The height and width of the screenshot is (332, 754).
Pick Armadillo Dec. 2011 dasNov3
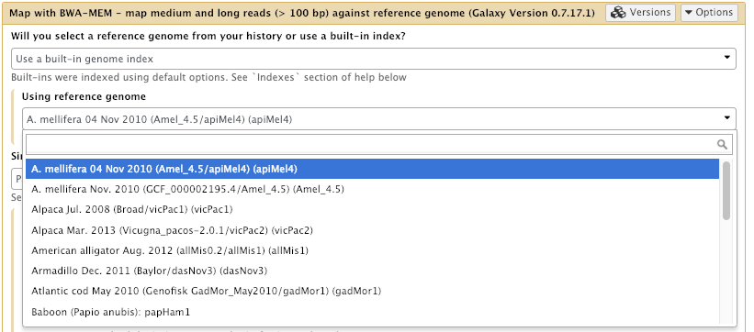372,271
